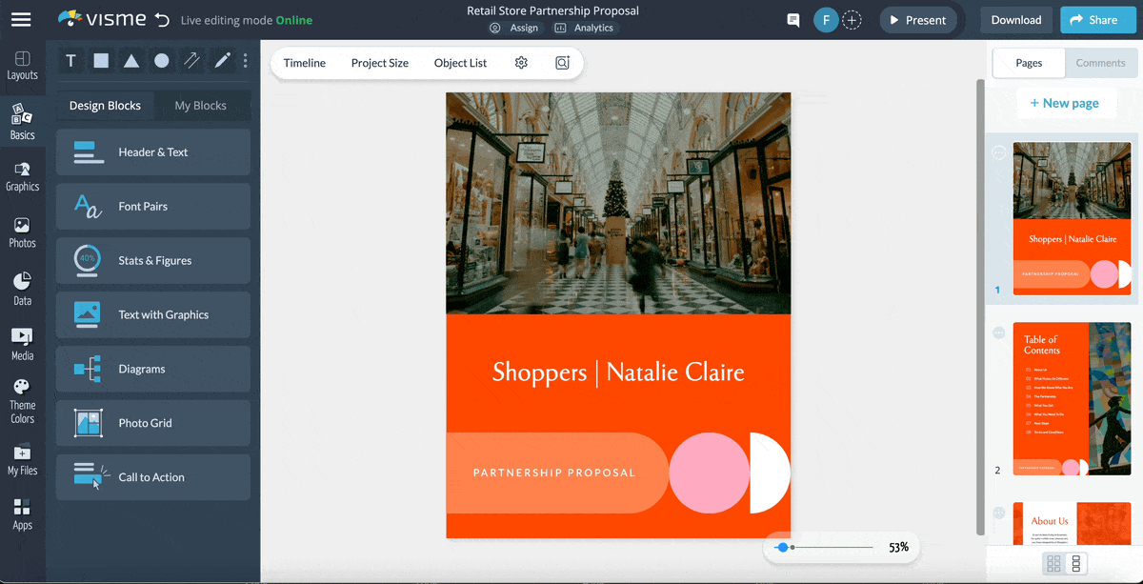Viewport: 1143px width, 584px height.
Task: Open the Photos panel
Action: point(23,232)
